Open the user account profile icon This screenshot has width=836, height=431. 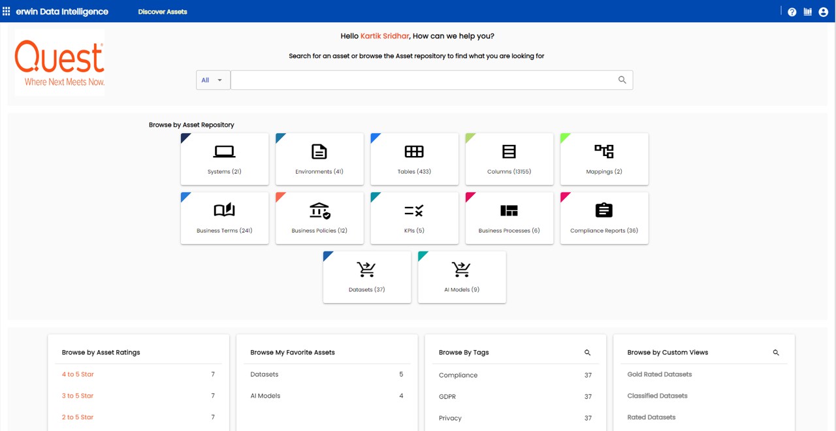pyautogui.click(x=824, y=12)
